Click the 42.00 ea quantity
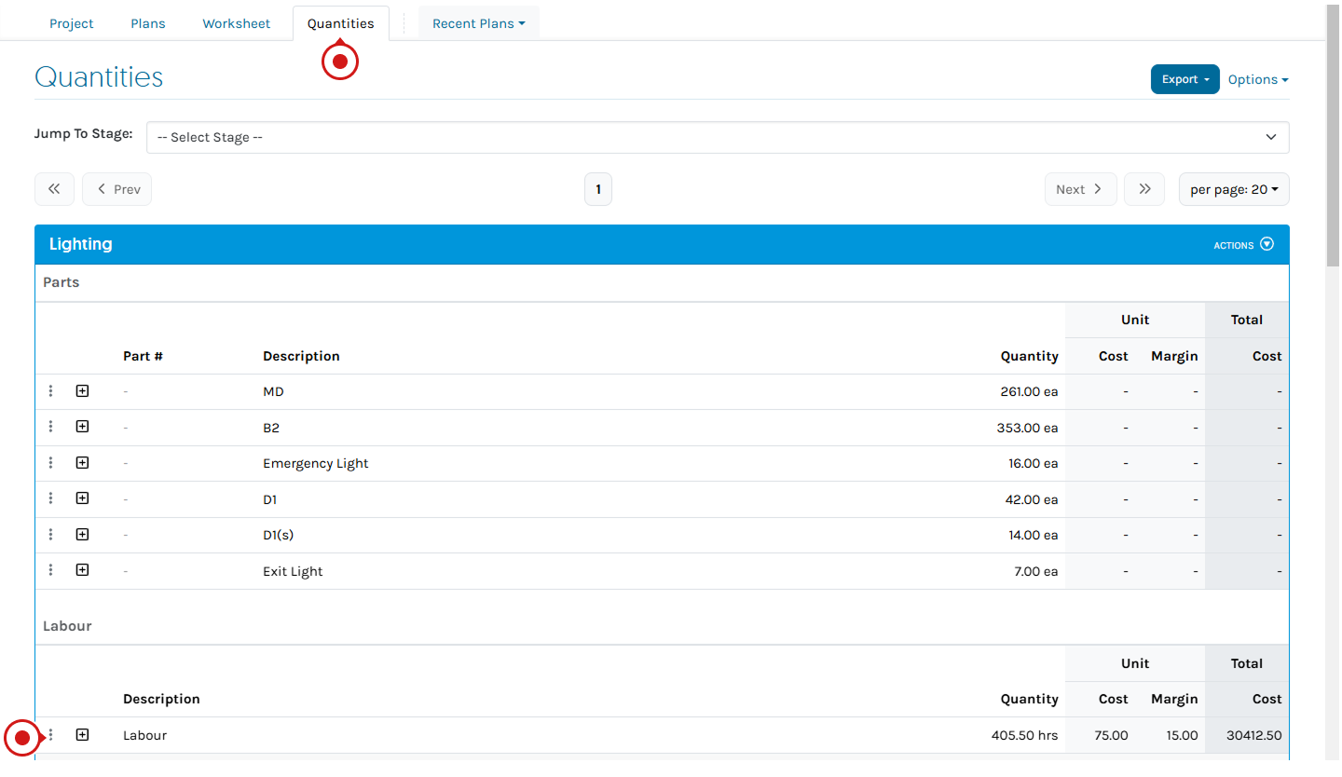 1033,499
